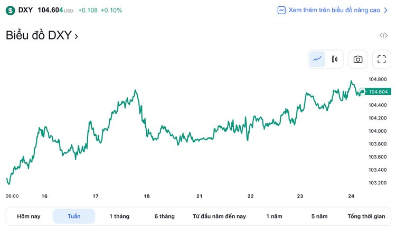The height and width of the screenshot is (228, 396).
Task: Select the 'Tuần' time range
Action: 74,216
